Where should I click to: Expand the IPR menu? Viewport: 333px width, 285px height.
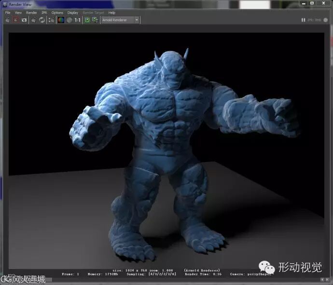[44, 13]
